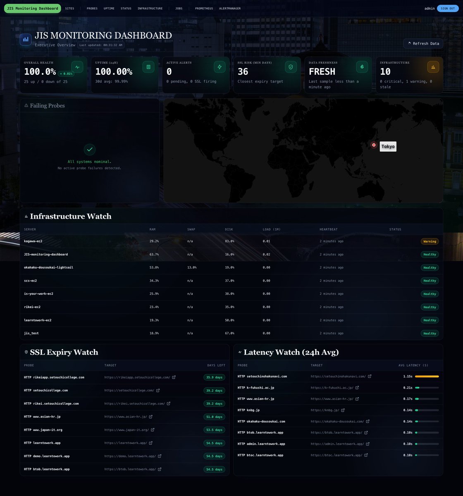Viewport: 463px width, 496px height.
Task: Open the Prometheus nav link
Action: coord(204,8)
